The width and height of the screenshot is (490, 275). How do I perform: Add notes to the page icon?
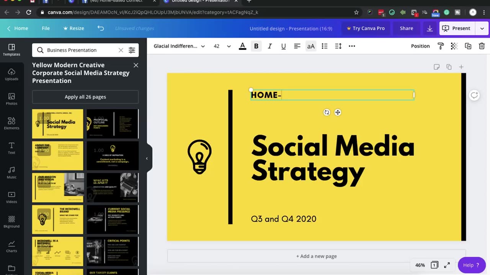pos(436,67)
